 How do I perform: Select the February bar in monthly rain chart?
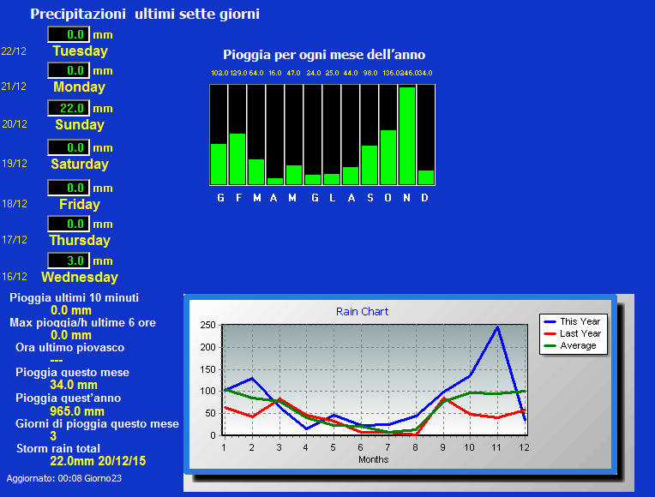click(x=237, y=159)
